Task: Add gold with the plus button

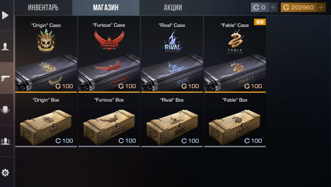Action: (x=321, y=8)
